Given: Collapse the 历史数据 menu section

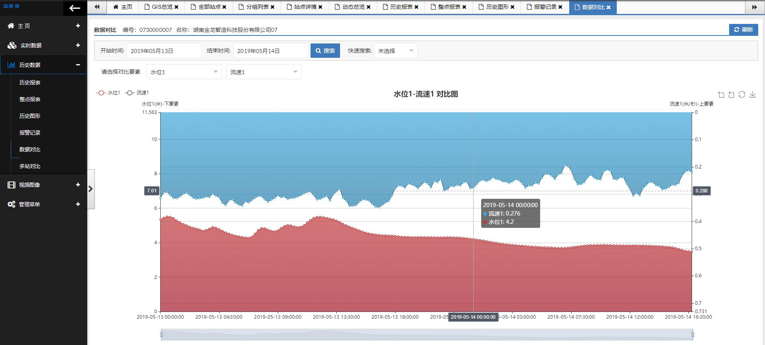Looking at the screenshot, I should [78, 65].
